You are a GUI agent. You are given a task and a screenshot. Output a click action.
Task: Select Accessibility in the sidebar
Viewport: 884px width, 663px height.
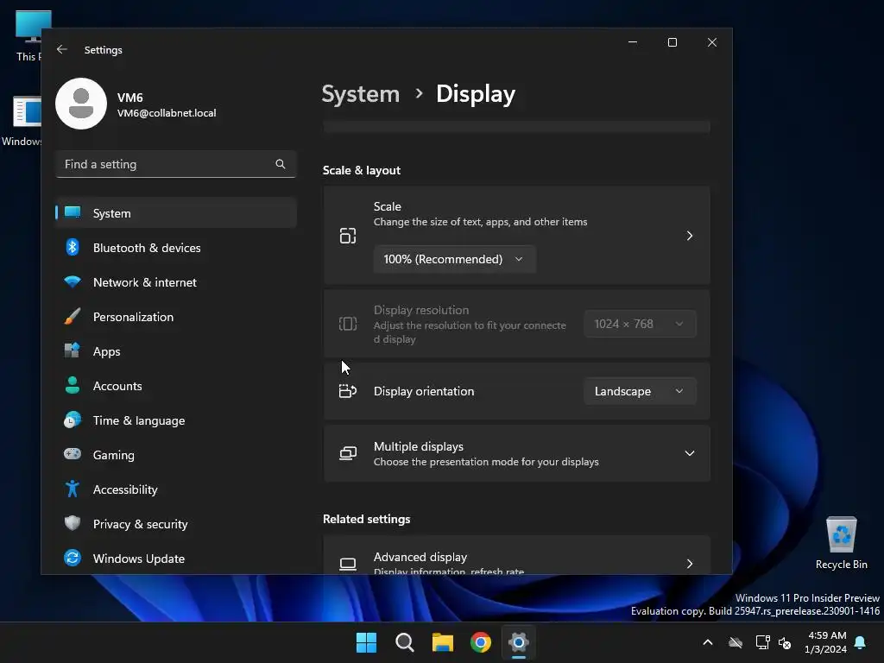[x=176, y=489]
